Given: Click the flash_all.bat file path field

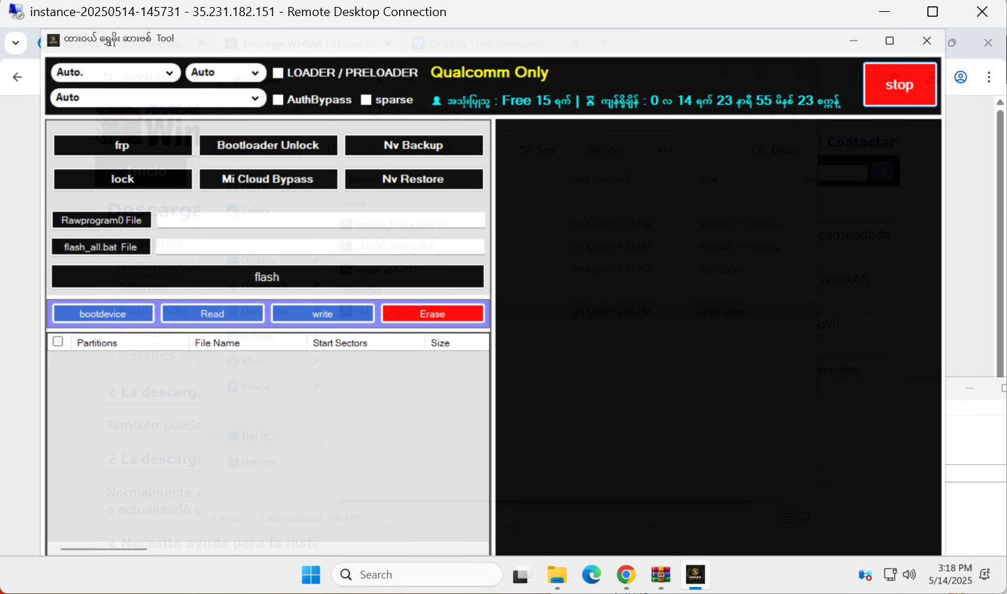Looking at the screenshot, I should tap(321, 247).
